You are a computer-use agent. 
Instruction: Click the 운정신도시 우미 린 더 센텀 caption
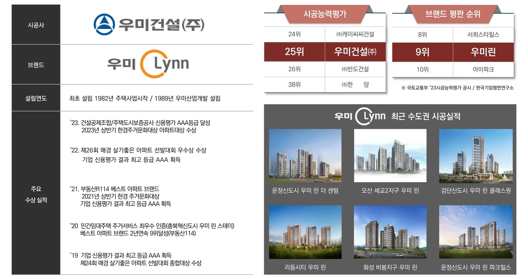pos(305,191)
